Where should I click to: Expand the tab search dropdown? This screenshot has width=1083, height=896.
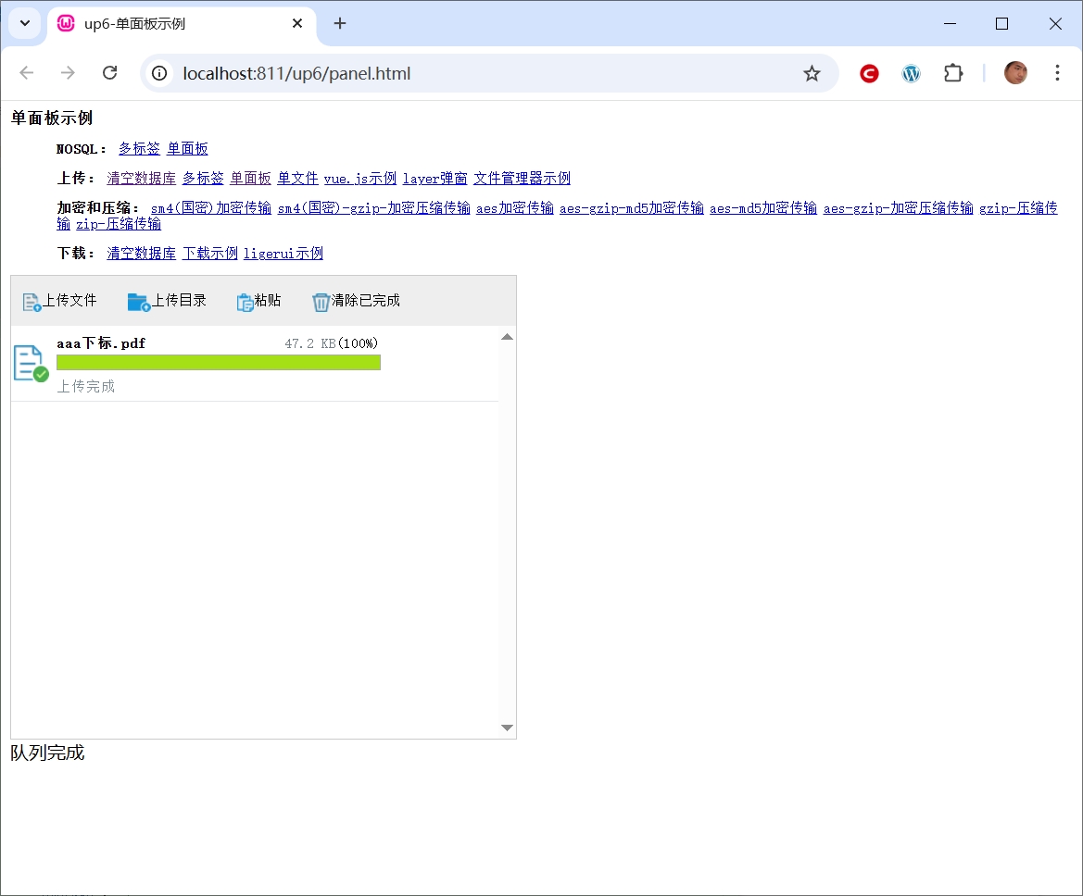[x=25, y=23]
